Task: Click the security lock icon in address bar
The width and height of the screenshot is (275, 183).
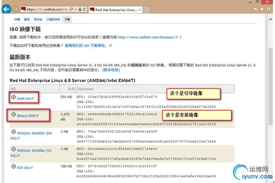Action: pos(80,9)
